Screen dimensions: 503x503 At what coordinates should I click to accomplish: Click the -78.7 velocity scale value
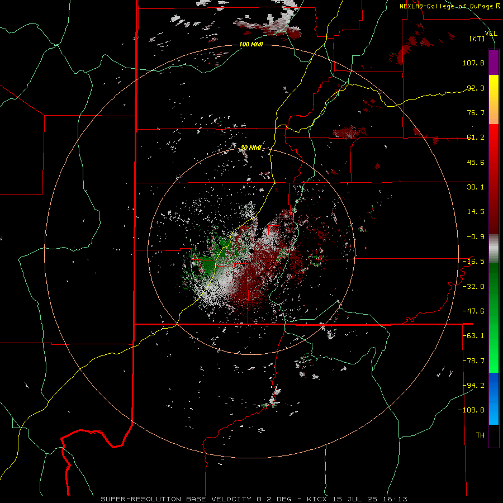(x=473, y=361)
